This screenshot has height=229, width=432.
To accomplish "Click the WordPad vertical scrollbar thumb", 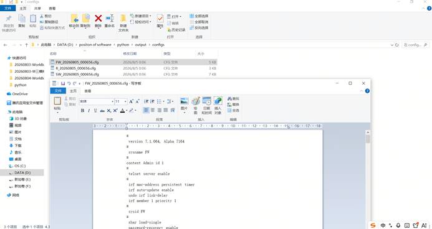I will tap(368, 139).
